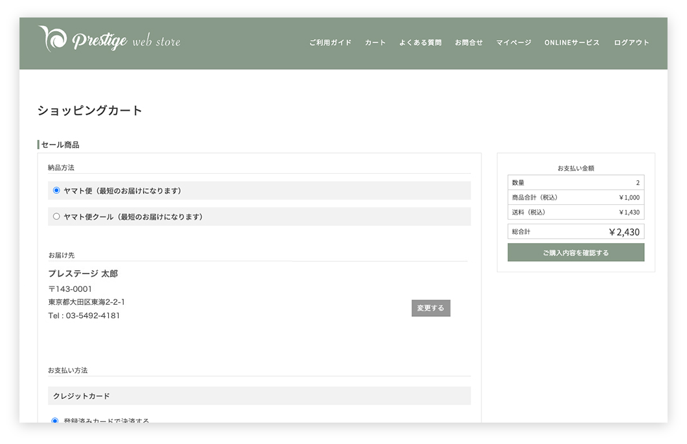687x444 pixels.
Task: Choose the ヤマト便クール delivery option
Action: click(56, 216)
